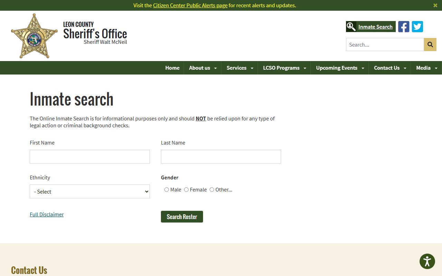Viewport: 442px width, 276px height.
Task: Follow the Citizen Center Public Alerts page link
Action: pos(190,5)
